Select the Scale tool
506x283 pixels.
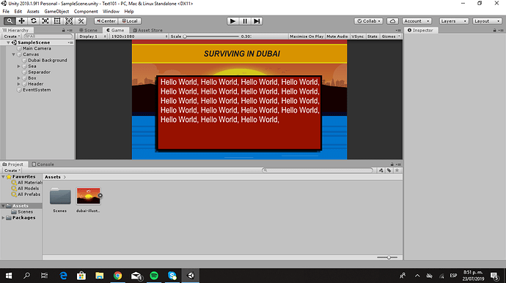45,21
